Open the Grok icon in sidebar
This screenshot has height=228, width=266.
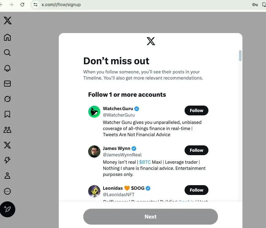click(x=7, y=99)
